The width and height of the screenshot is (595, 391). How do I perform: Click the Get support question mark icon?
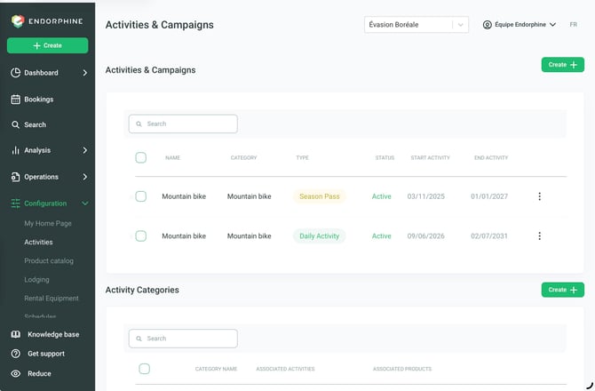(16, 354)
